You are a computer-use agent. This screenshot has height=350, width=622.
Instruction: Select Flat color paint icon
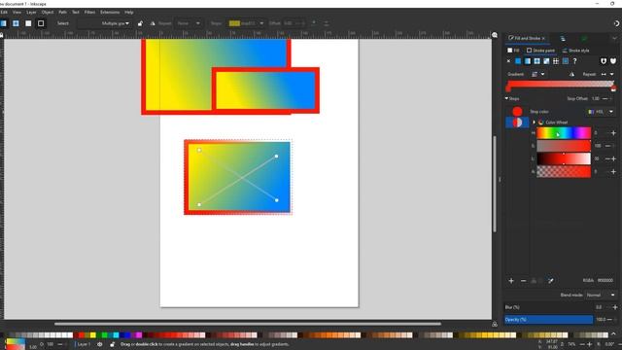click(x=518, y=61)
